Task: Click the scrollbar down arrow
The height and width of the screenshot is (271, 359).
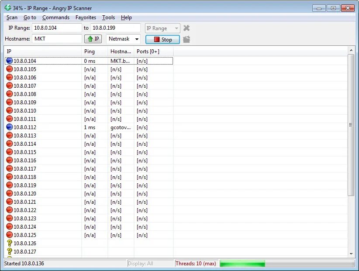Action: pyautogui.click(x=351, y=254)
